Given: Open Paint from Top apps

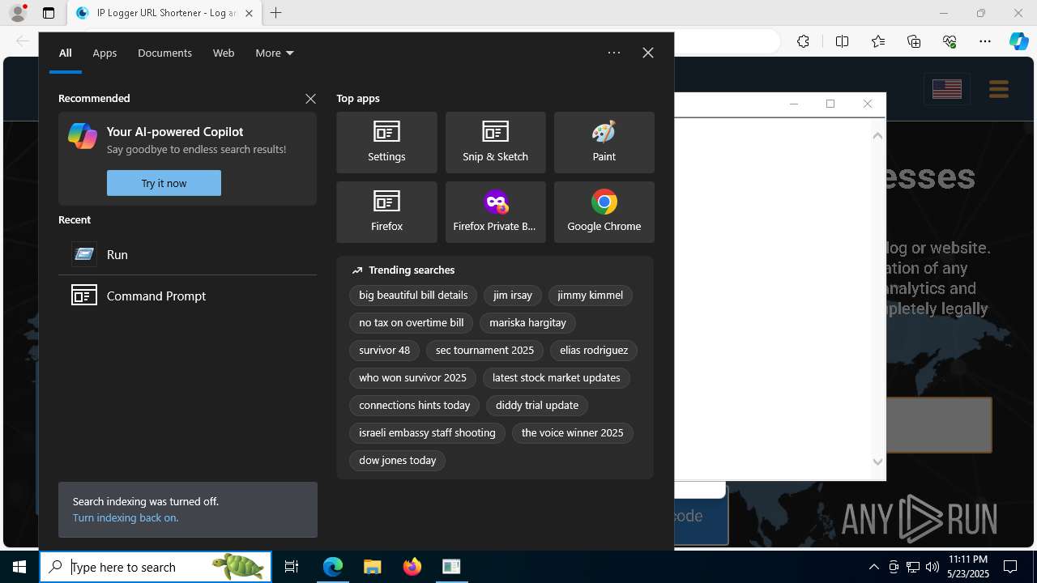Looking at the screenshot, I should (x=604, y=143).
